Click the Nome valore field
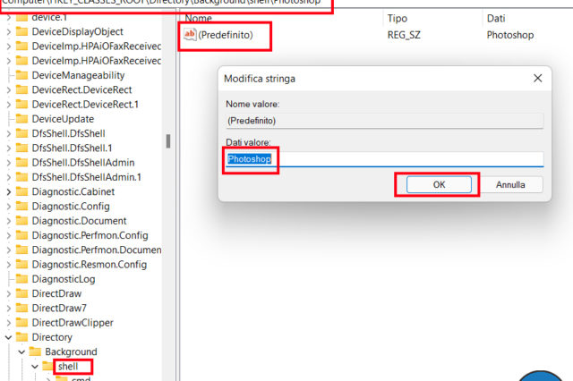 (384, 121)
